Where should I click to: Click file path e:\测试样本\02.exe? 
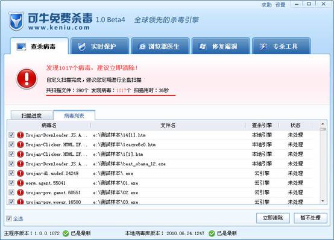115,192
